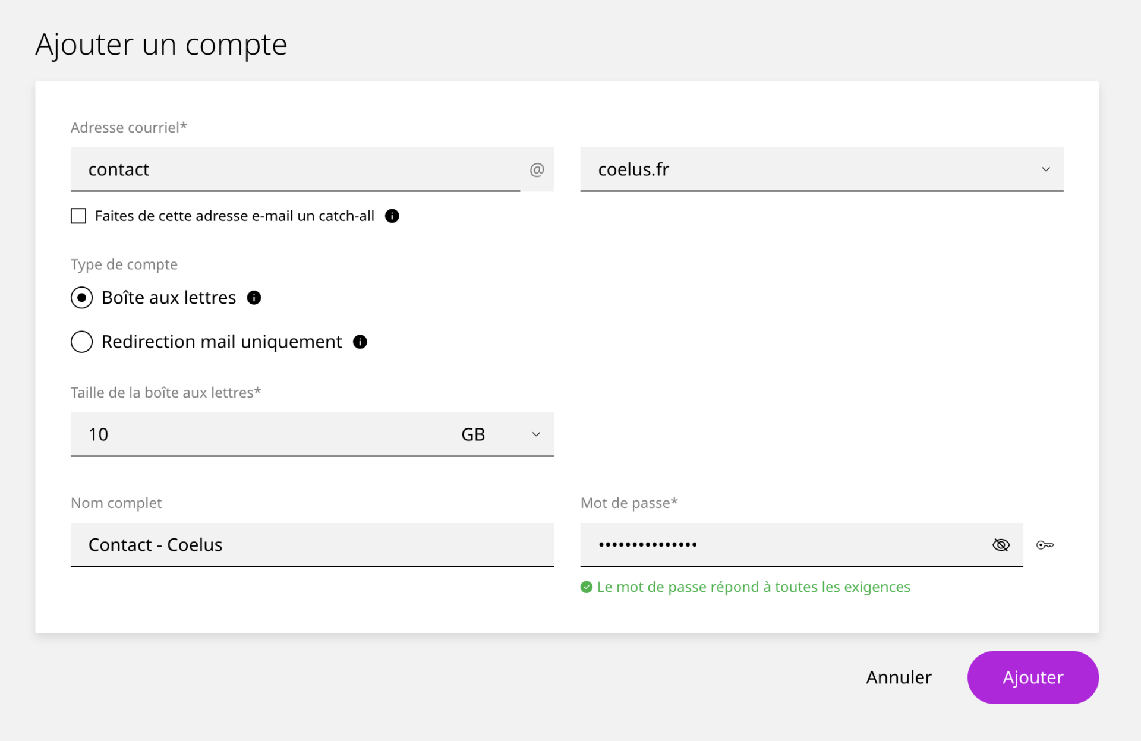The image size is (1141, 741).
Task: Expand the mailbox size selector
Action: [535, 434]
